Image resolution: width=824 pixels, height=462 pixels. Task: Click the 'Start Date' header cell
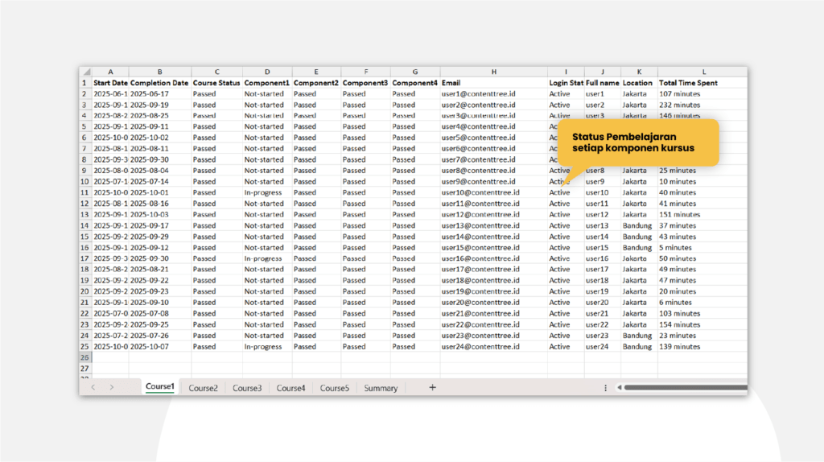[x=110, y=83]
